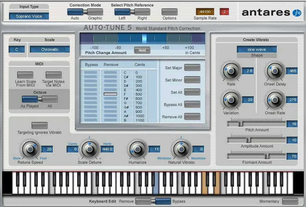306x207 pixels.
Task: Open the sine wave Shape dropdown
Action: [x=257, y=49]
